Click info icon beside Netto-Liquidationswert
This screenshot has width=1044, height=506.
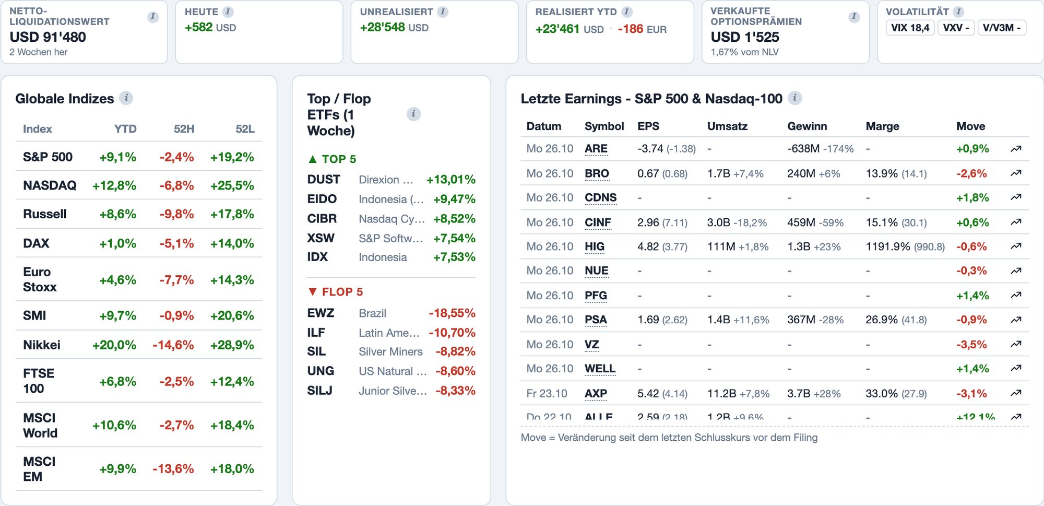(153, 17)
